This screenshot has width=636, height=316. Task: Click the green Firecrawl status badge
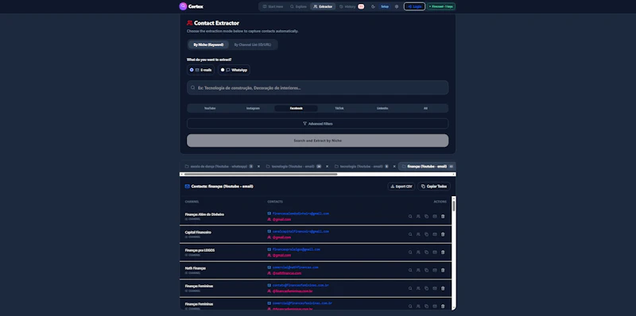coord(441,6)
